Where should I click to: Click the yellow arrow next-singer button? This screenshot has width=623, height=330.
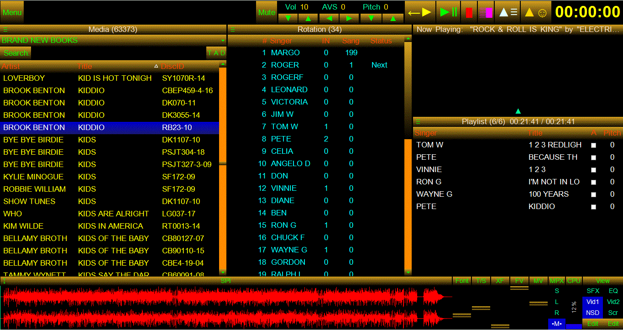click(x=420, y=12)
